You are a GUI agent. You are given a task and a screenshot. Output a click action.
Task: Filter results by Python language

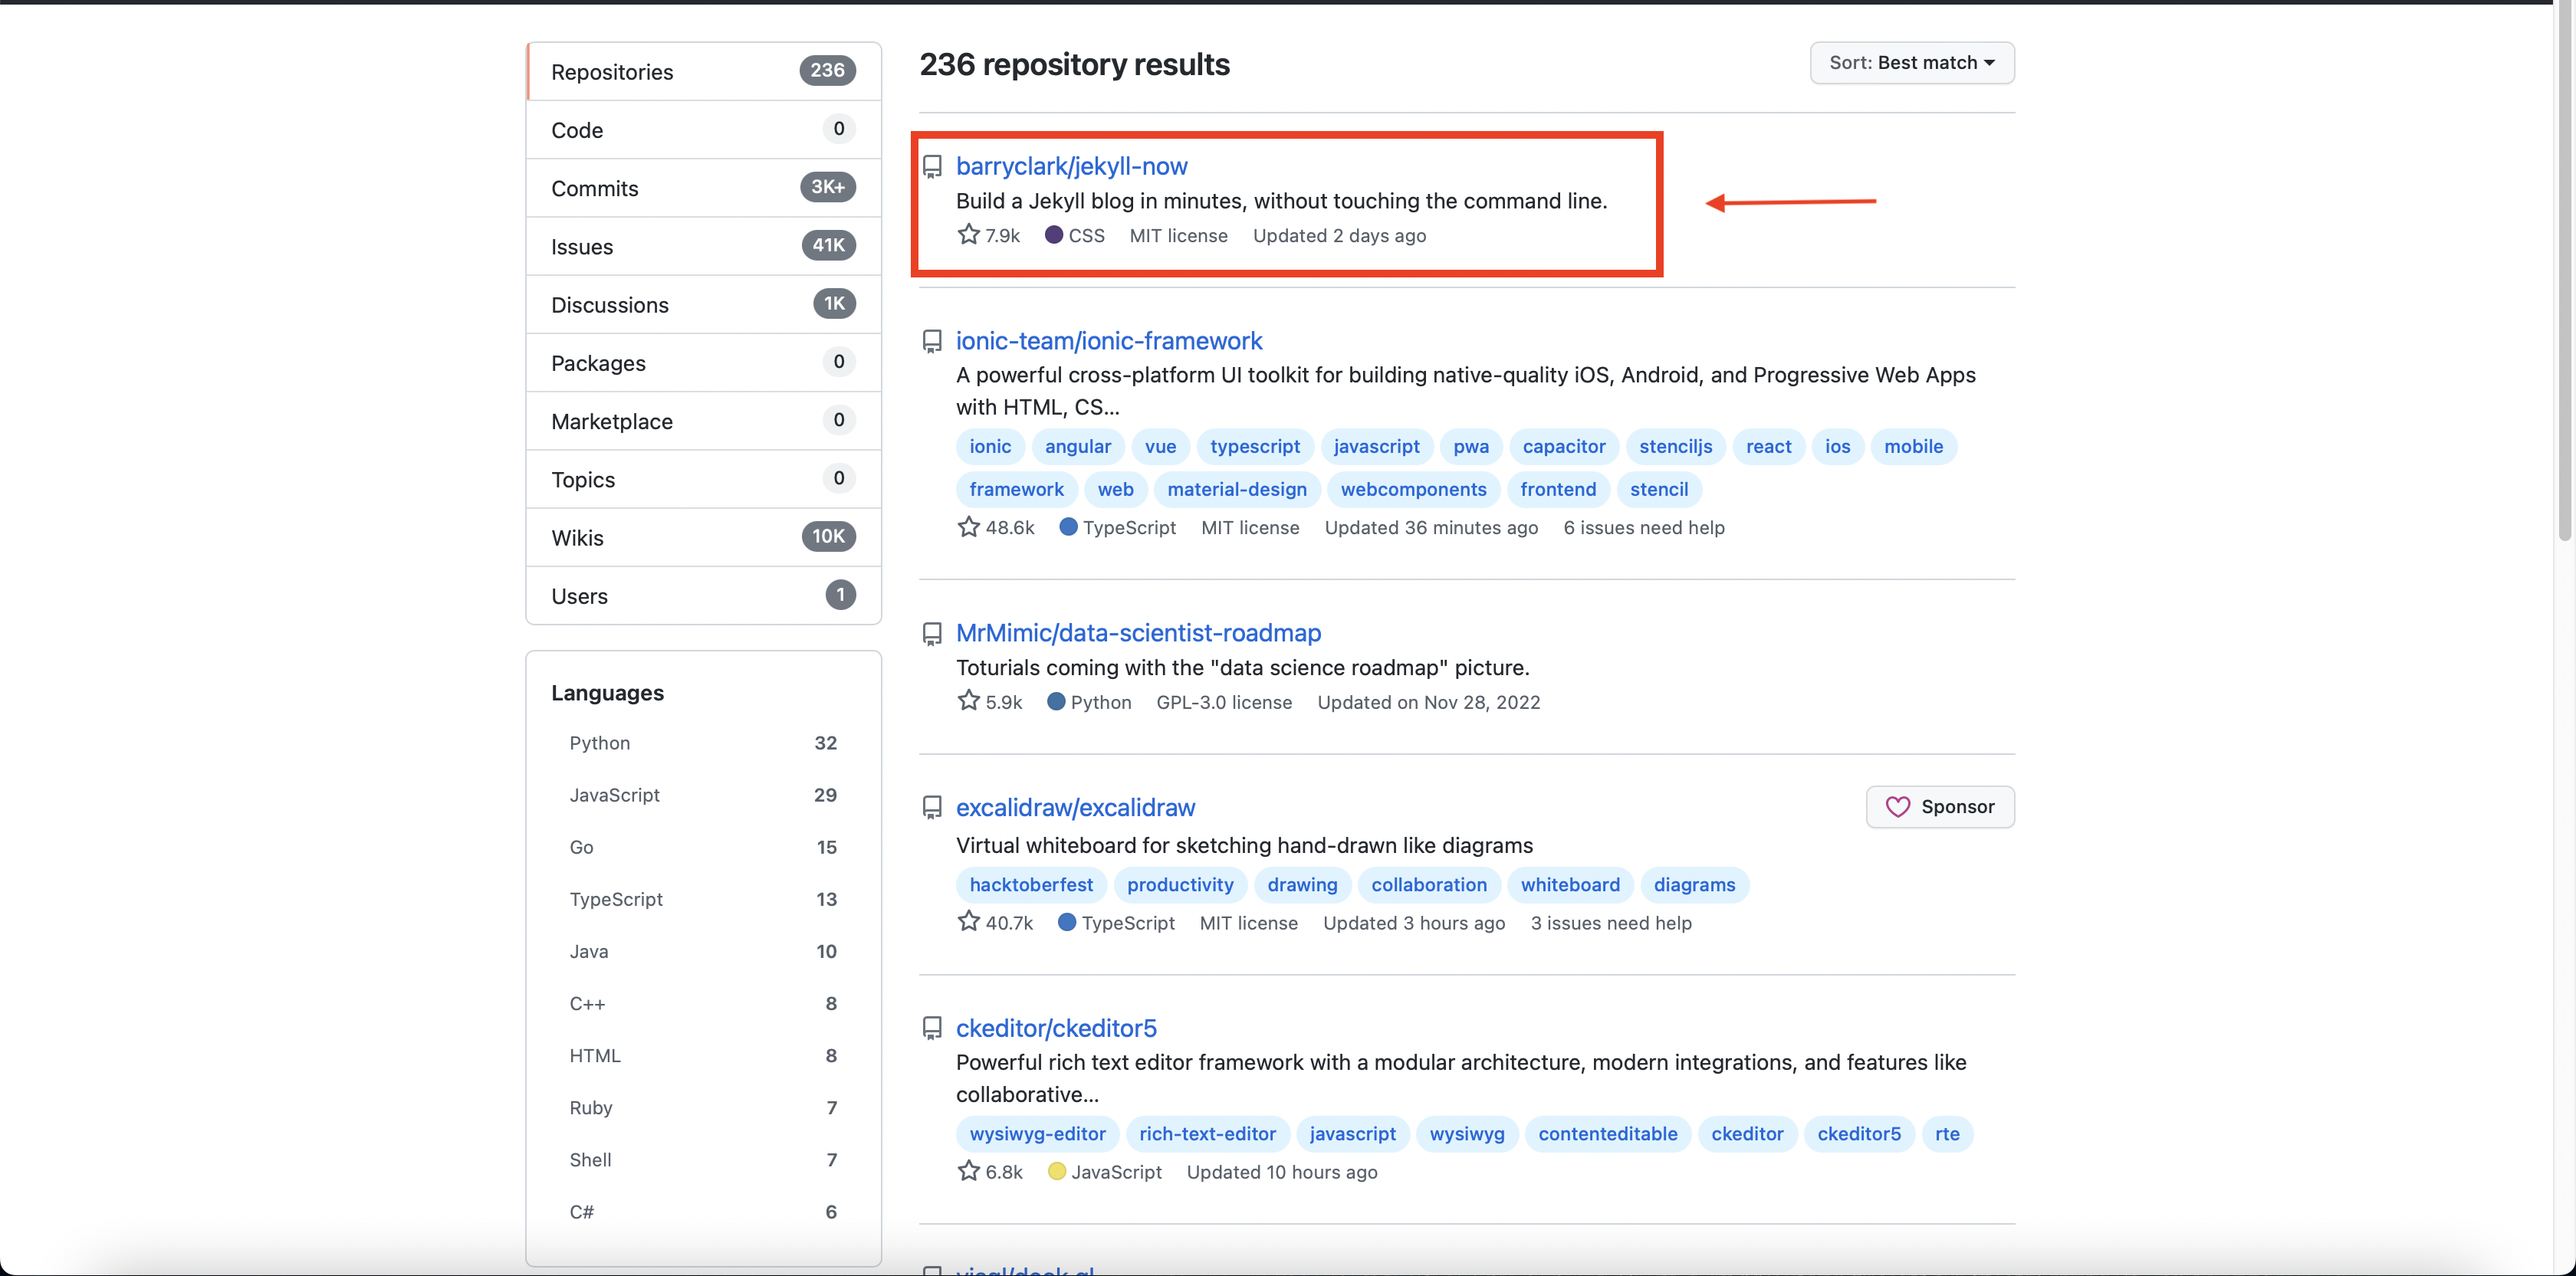point(703,743)
